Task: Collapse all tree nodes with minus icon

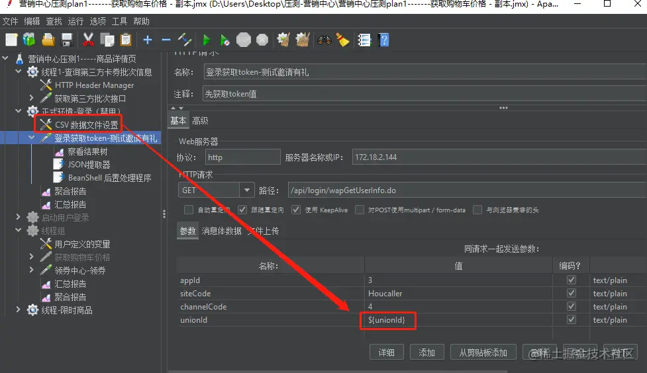Action: click(x=166, y=40)
